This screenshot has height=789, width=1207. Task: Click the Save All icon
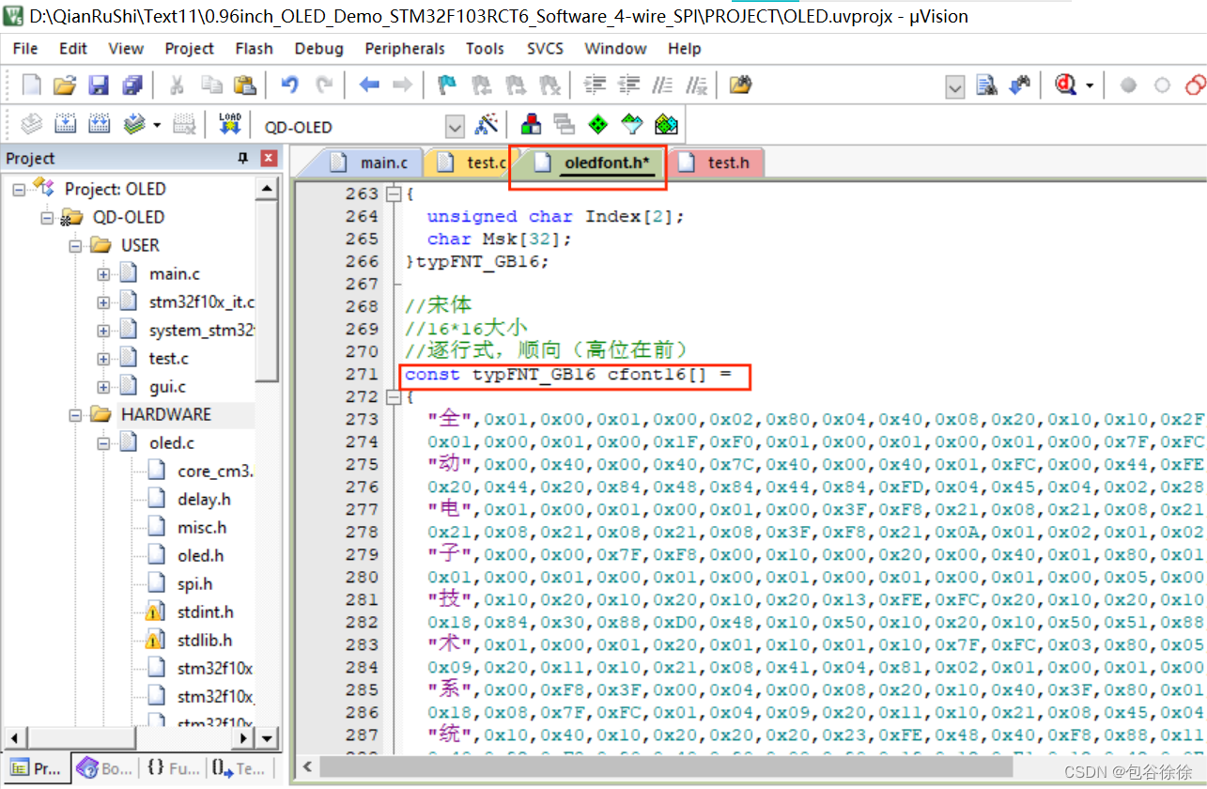(x=132, y=85)
